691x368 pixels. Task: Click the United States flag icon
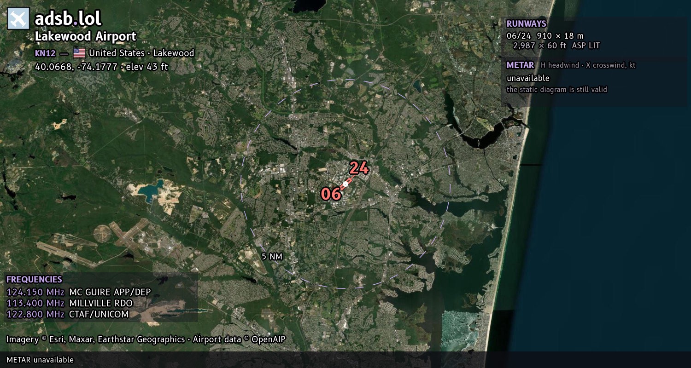79,53
